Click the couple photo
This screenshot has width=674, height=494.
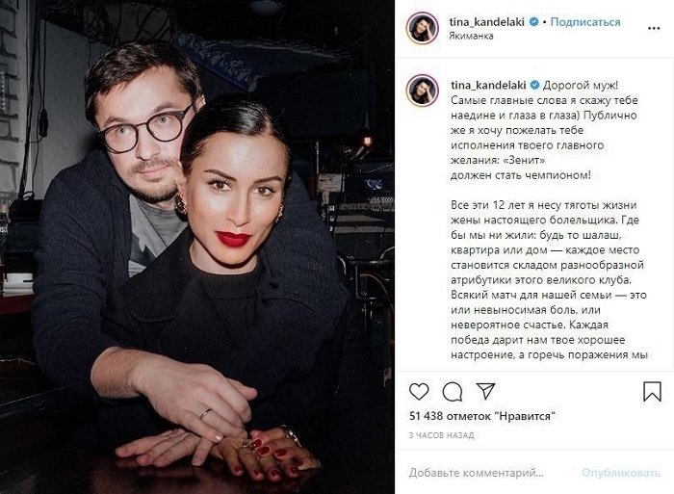pos(197,247)
